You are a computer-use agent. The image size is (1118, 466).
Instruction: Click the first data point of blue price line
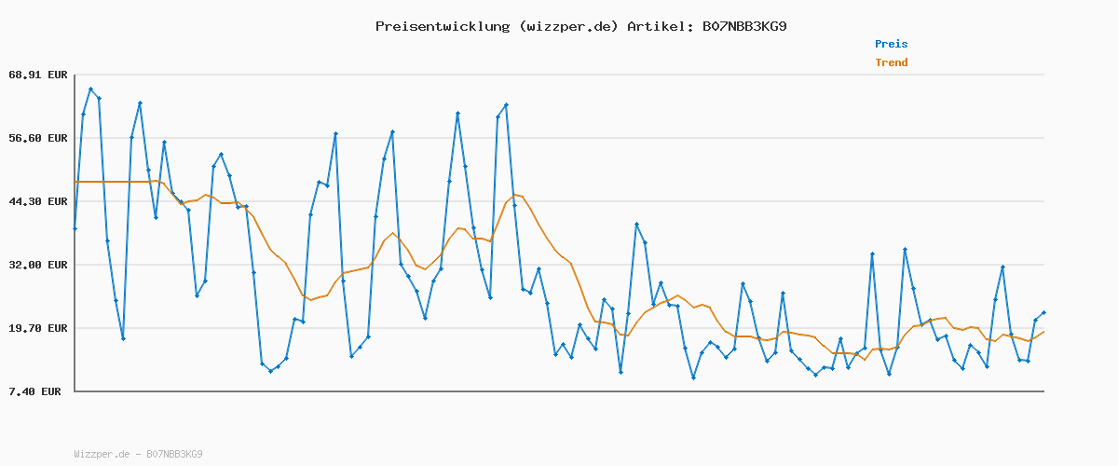click(75, 228)
